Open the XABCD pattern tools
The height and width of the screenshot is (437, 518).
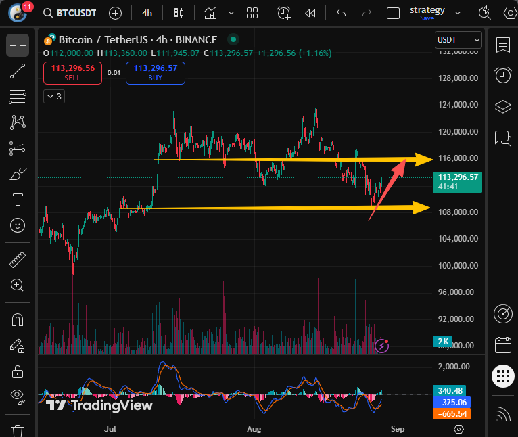18,122
